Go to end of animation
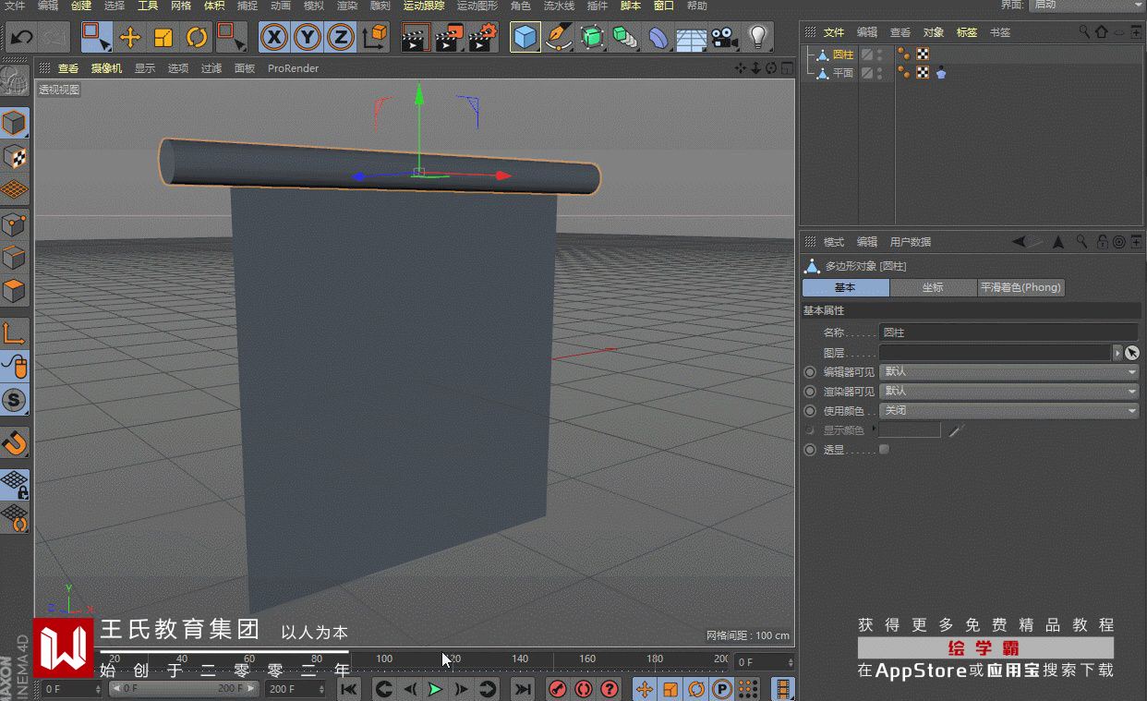 [523, 689]
